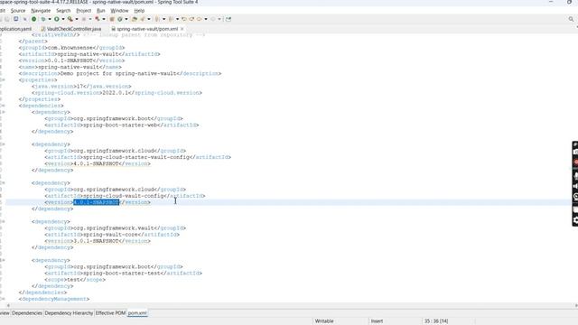Click the Back navigation arrow in toolbar
The height and width of the screenshot is (325, 578).
click(199, 19)
